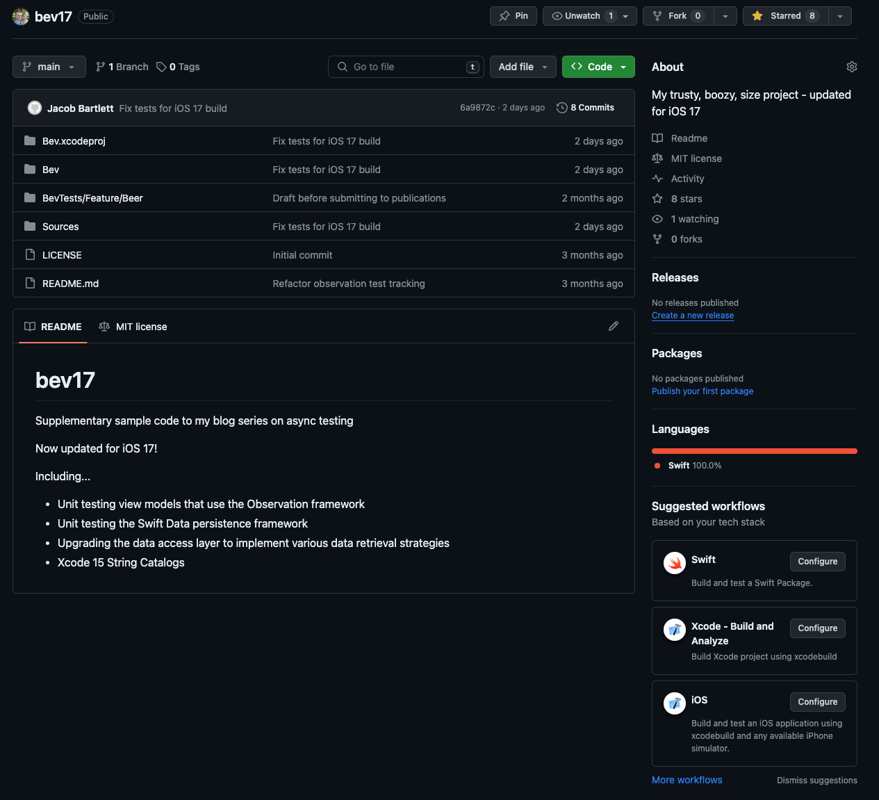Click the stars icon in About
This screenshot has height=800, width=879.
[x=657, y=199]
